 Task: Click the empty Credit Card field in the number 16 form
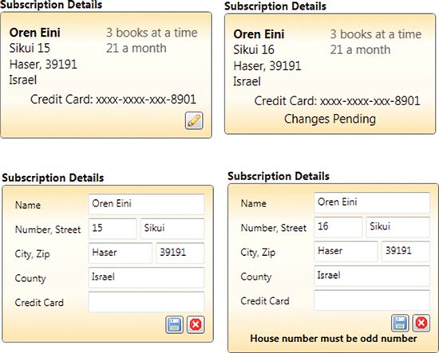372,300
